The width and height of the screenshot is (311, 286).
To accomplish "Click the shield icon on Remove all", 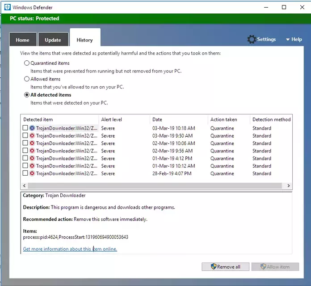I will point(214,267).
